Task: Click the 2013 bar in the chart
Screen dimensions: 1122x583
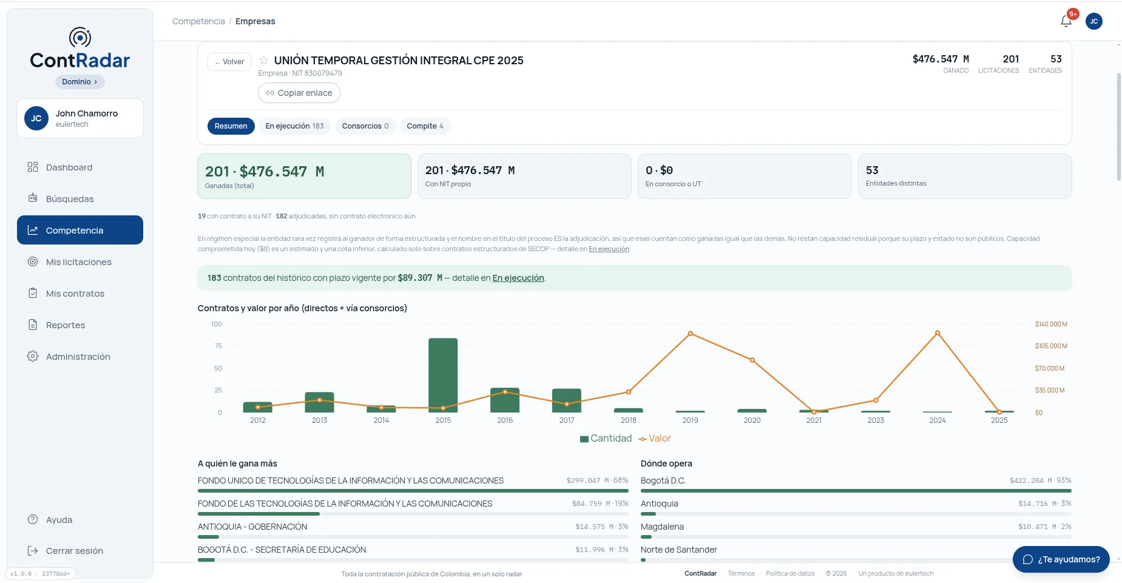Action: point(319,402)
